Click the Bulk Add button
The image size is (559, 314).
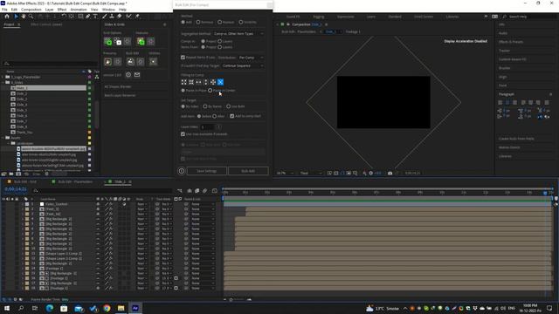click(x=248, y=171)
